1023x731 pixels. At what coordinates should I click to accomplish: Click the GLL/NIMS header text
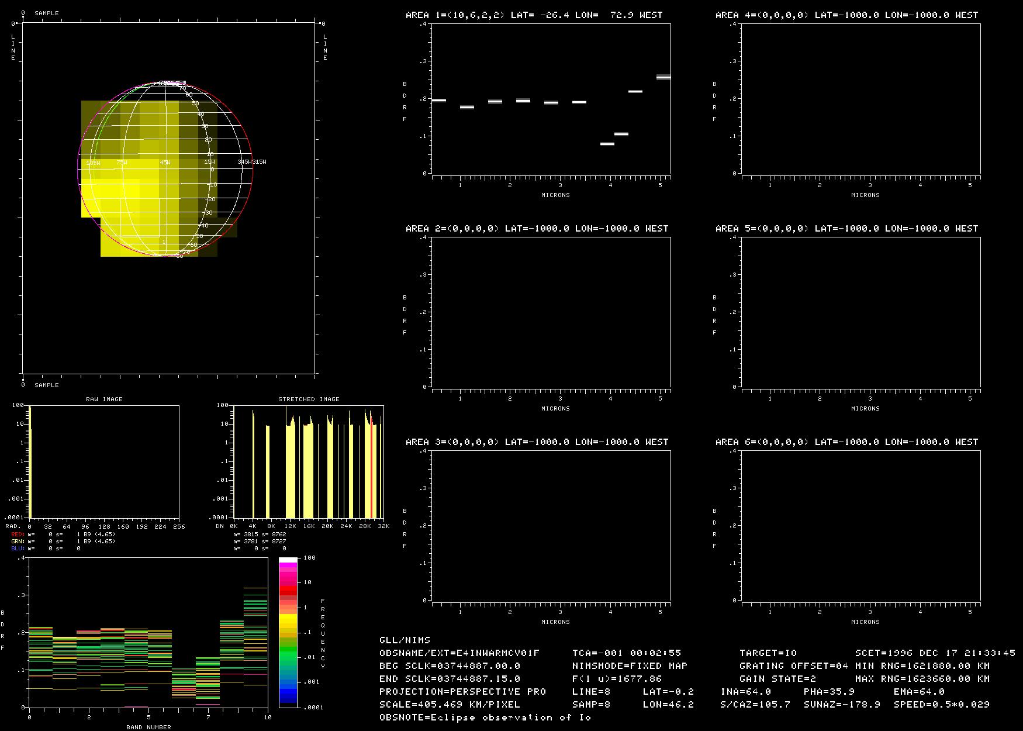coord(405,640)
